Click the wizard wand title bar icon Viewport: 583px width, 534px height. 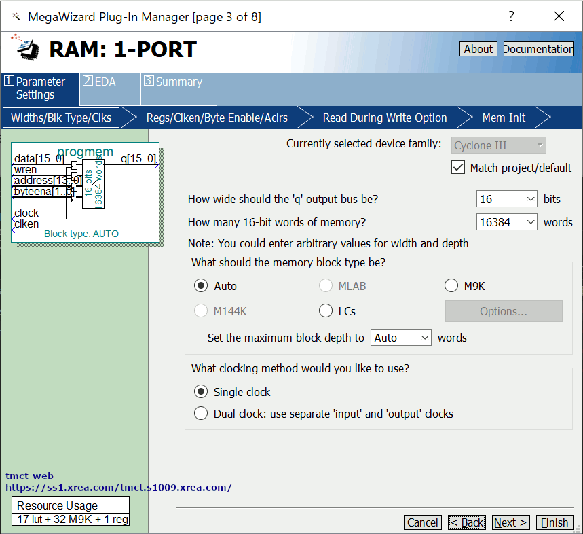pyautogui.click(x=16, y=17)
